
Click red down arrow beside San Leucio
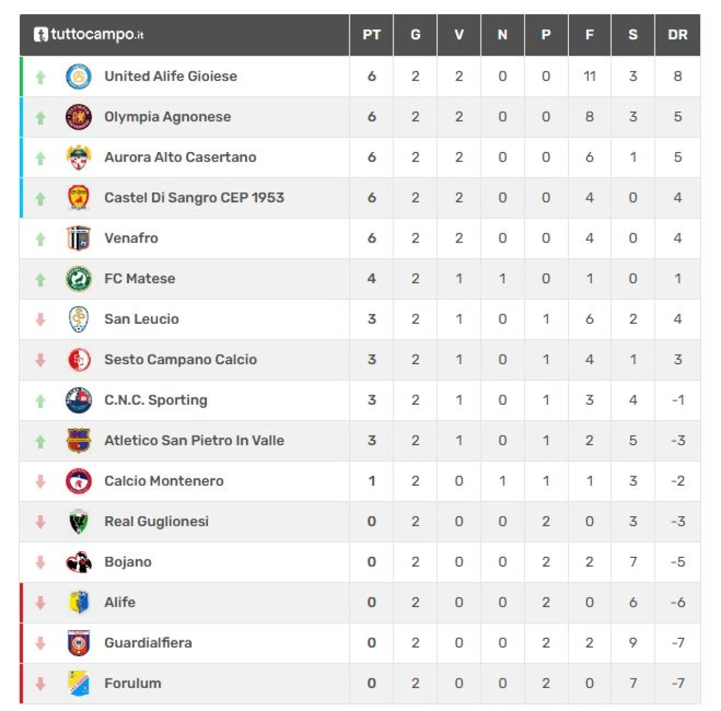(x=41, y=319)
